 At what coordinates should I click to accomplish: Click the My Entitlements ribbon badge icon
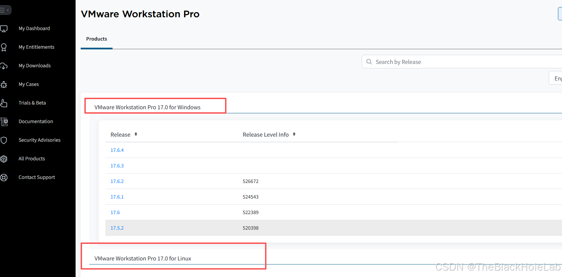(x=4, y=47)
